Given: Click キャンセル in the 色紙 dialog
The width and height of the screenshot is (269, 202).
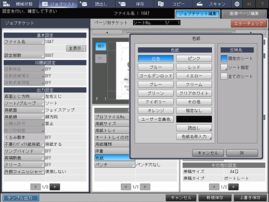Looking at the screenshot, I should [x=208, y=153].
